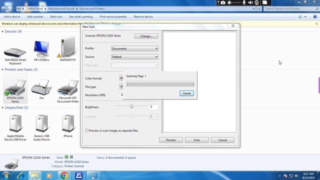Click the Scan button in New Scan
Screen dimensions: 320x180
pos(196,140)
